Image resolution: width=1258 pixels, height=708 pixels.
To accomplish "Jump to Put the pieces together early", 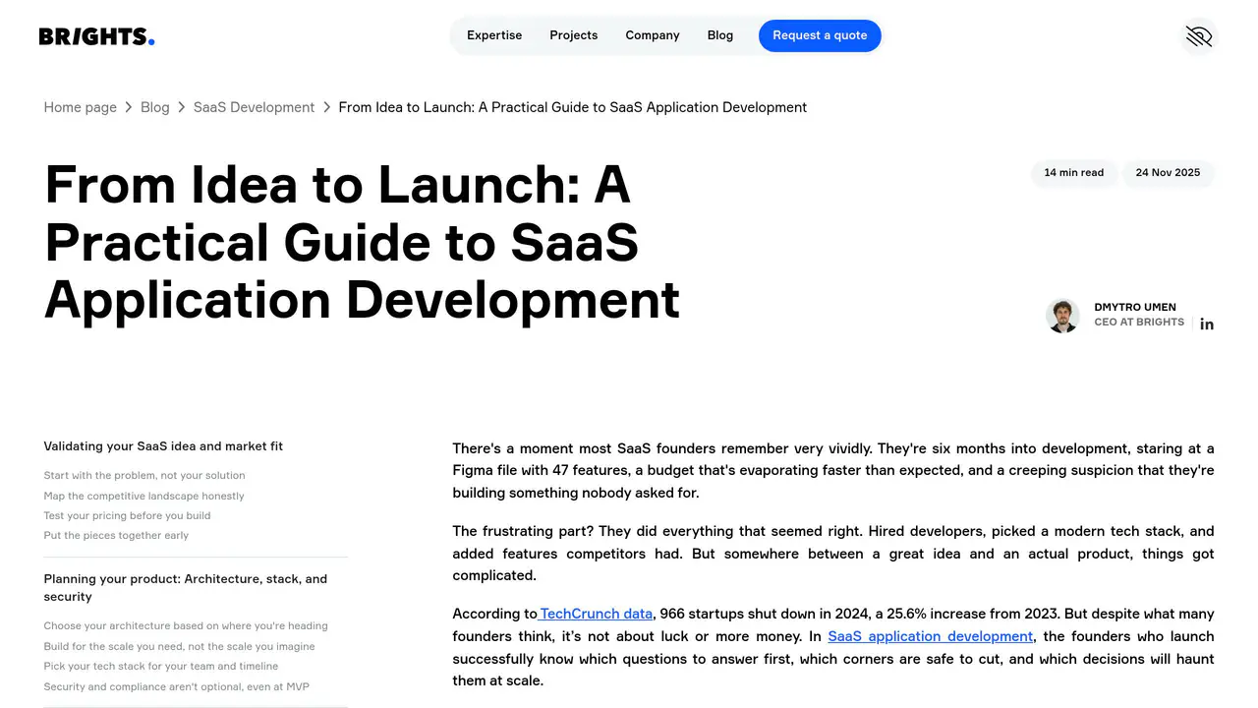I will coord(116,536).
